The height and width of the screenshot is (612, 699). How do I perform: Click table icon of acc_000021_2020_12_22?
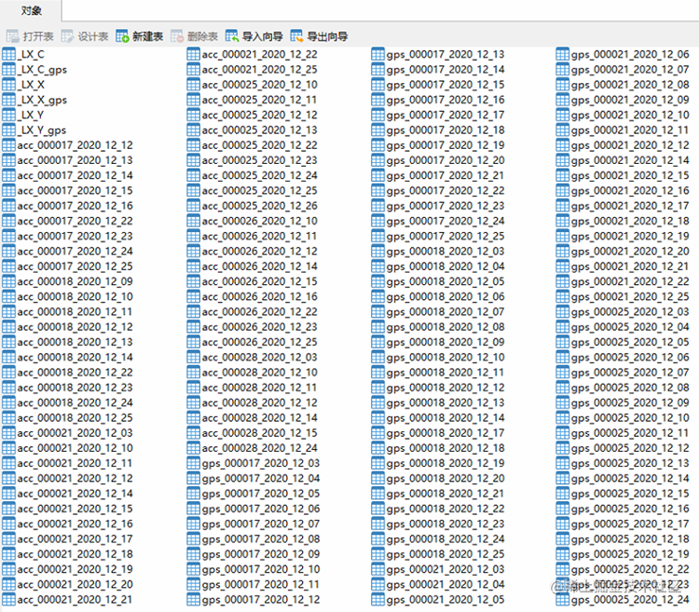click(x=194, y=54)
